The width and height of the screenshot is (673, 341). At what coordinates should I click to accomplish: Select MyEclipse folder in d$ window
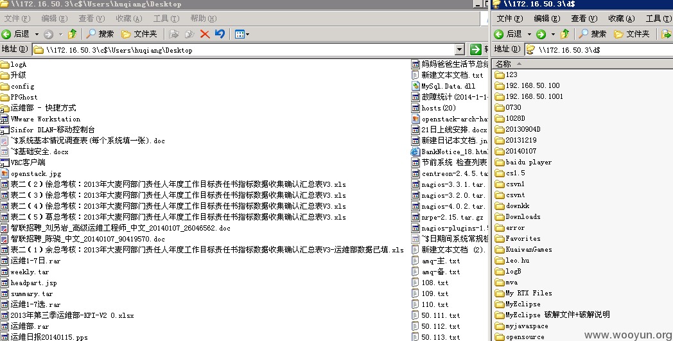517,304
